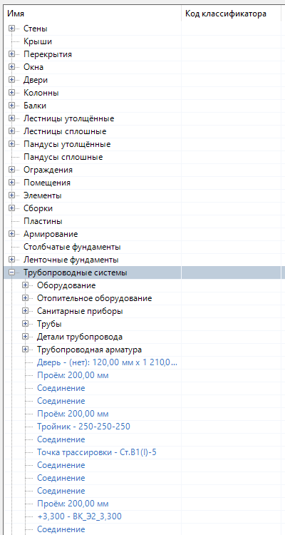Expand the Помещения node
The width and height of the screenshot is (285, 535).
[x=12, y=183]
